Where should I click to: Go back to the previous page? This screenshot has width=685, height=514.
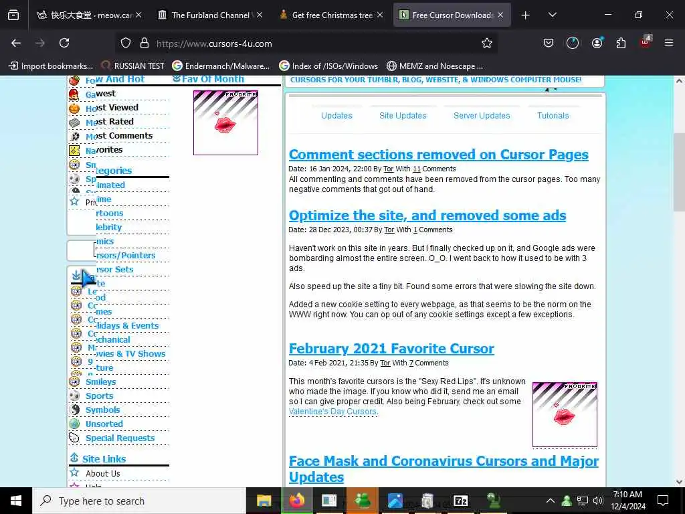click(16, 43)
